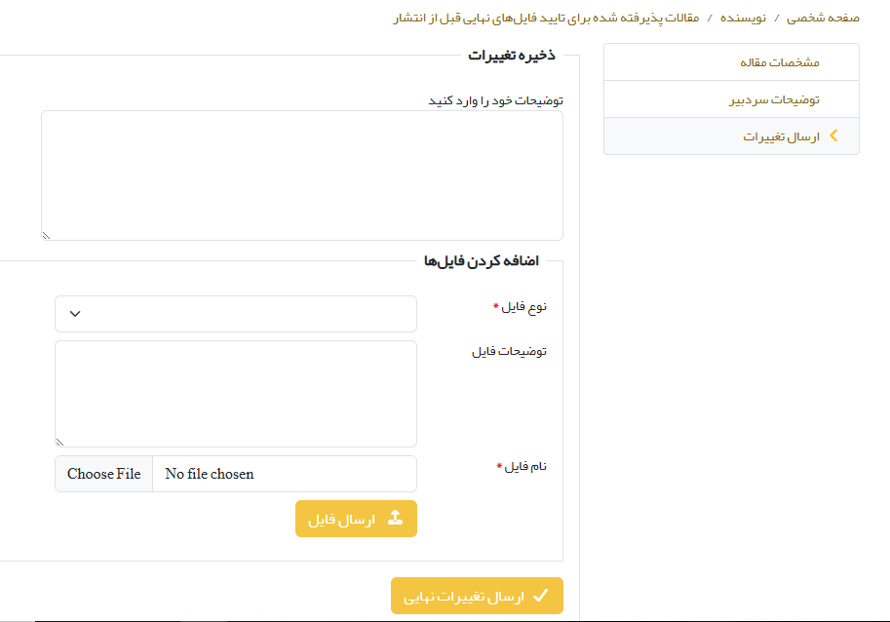Click the yellow chevron beside ارسال تغییرات

833,136
